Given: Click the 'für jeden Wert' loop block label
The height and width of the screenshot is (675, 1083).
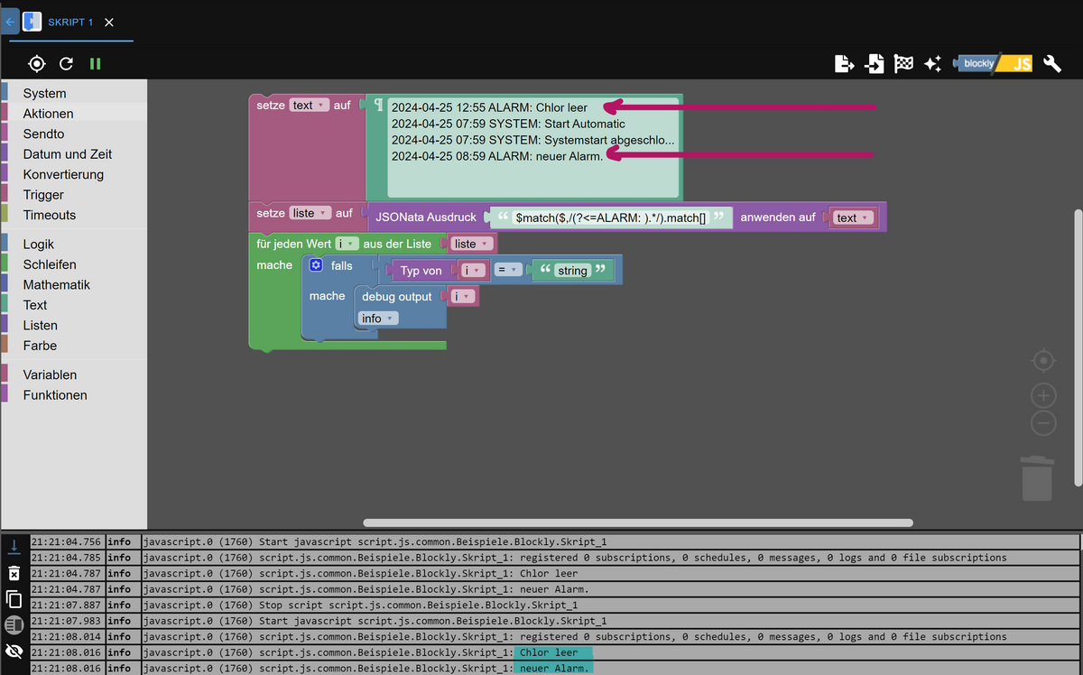Looking at the screenshot, I should (293, 244).
